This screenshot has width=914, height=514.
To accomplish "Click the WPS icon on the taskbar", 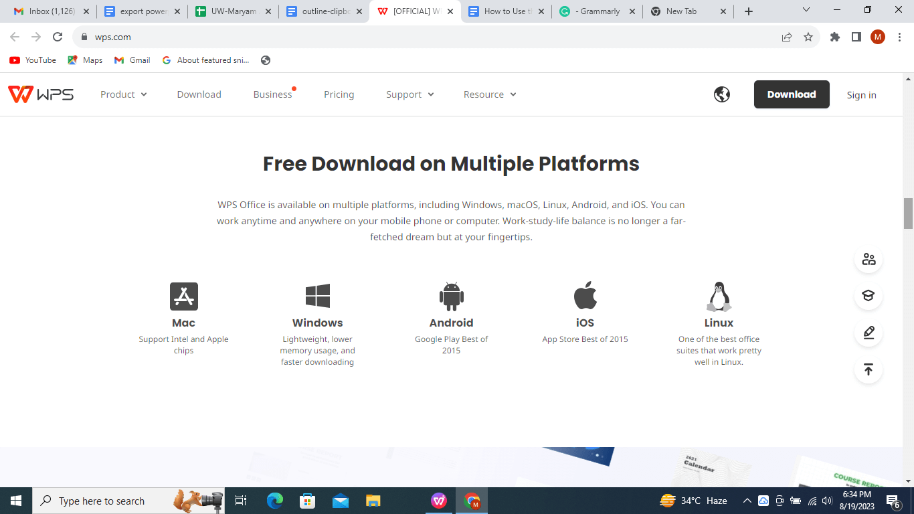I will (439, 500).
